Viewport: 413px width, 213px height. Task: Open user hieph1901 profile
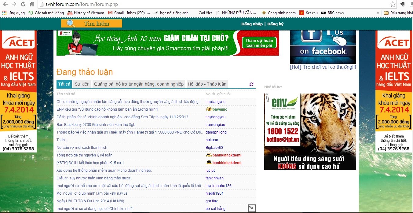214,193
